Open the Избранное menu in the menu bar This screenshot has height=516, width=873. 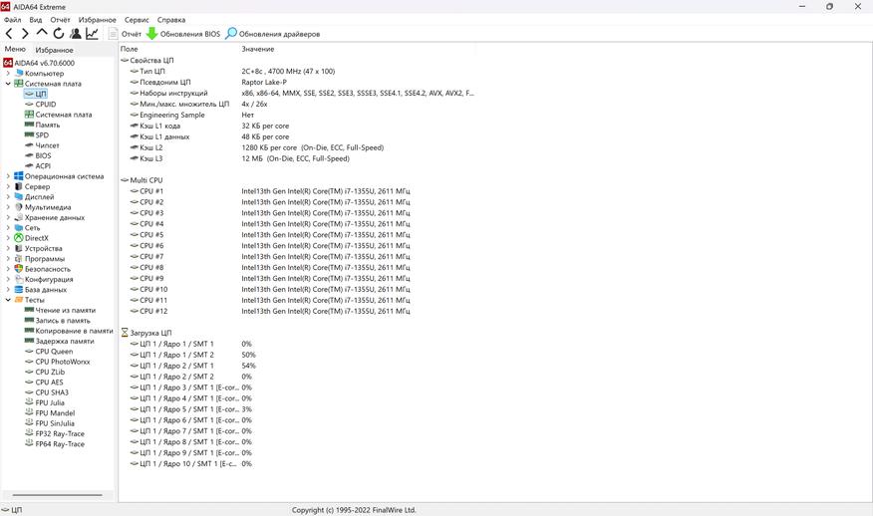click(98, 20)
